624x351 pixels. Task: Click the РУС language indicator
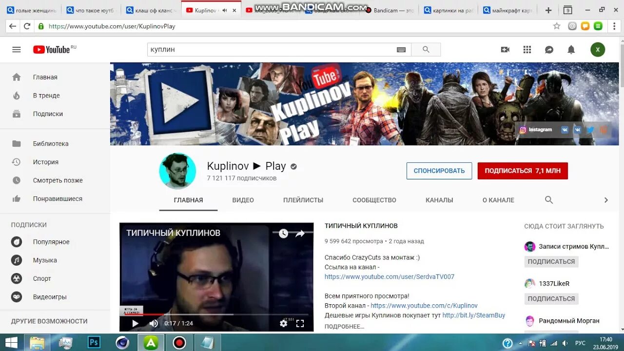(580, 343)
